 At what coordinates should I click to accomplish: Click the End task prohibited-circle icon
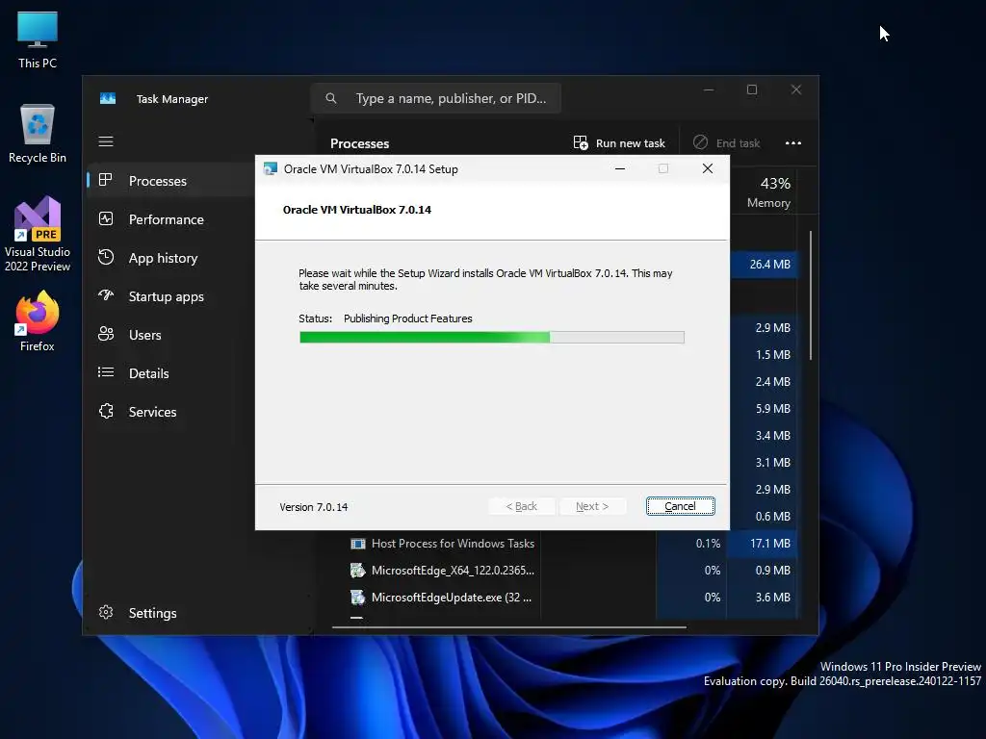tap(700, 142)
